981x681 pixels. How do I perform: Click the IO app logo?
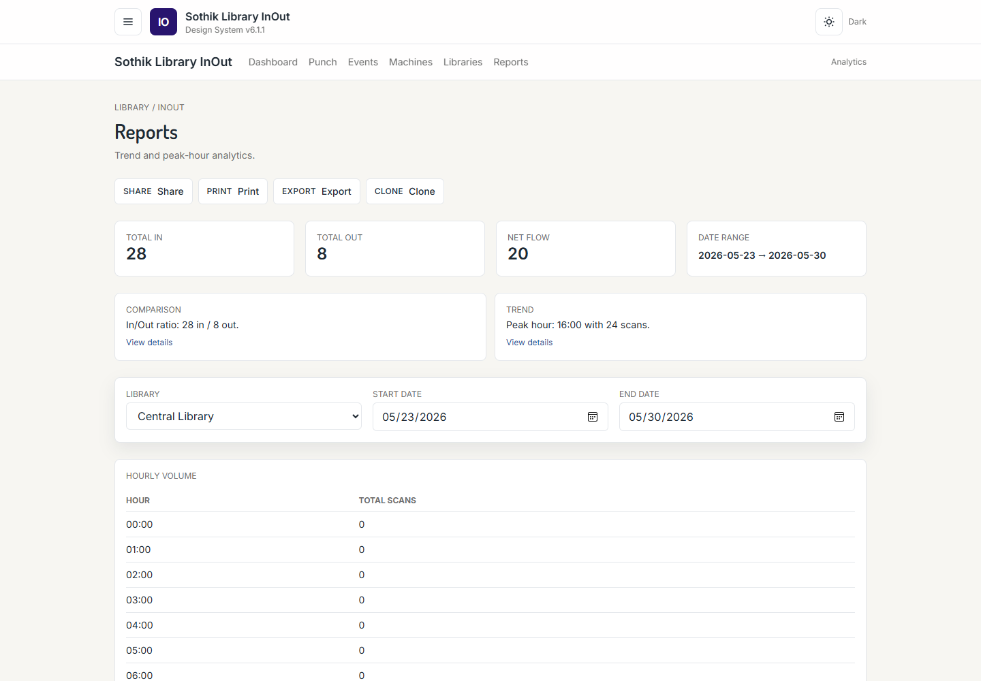pos(163,22)
